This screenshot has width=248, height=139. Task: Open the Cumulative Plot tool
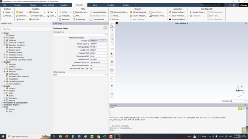97,19
